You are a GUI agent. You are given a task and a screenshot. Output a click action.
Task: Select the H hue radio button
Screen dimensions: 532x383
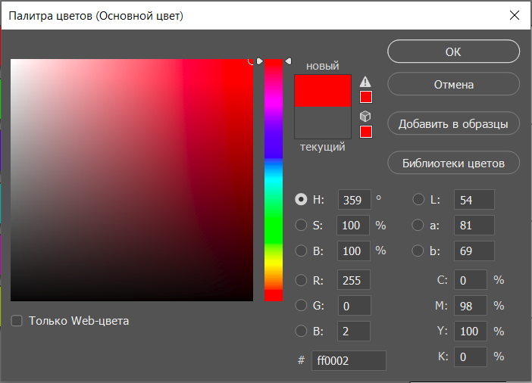click(x=301, y=200)
